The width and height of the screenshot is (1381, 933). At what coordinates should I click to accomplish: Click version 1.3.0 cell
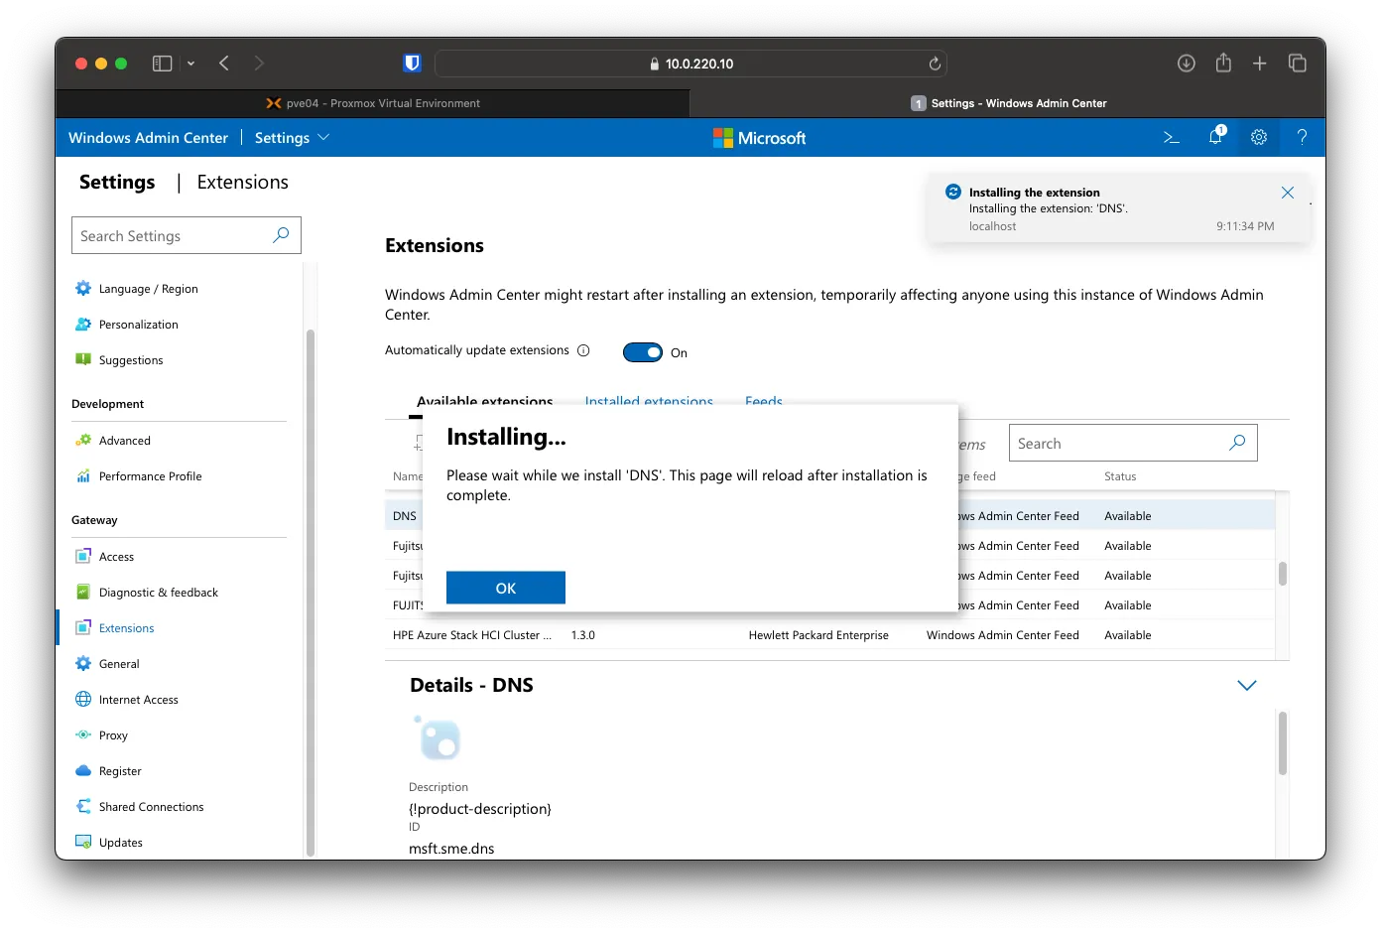point(583,635)
